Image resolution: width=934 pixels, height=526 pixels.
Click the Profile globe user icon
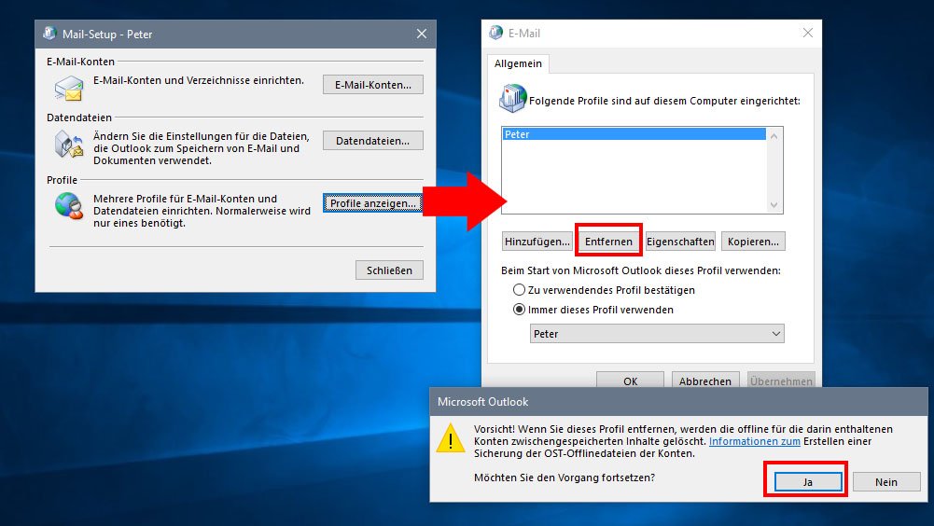point(68,206)
